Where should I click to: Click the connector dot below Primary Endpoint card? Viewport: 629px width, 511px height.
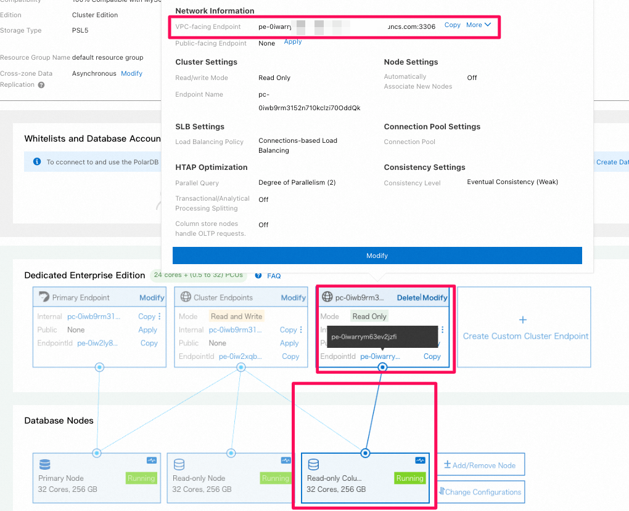coord(99,367)
